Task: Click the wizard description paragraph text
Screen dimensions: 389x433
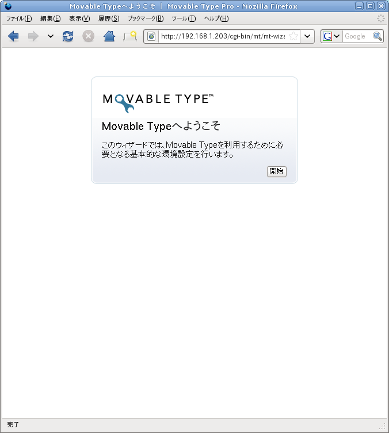Action: coord(192,150)
